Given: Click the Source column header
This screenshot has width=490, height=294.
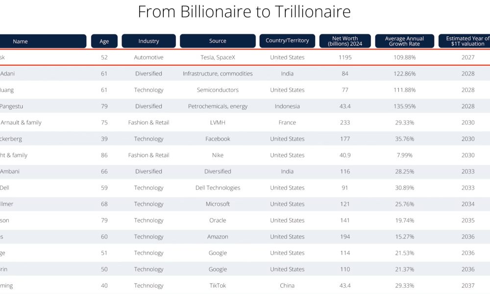Looking at the screenshot, I should tap(218, 41).
